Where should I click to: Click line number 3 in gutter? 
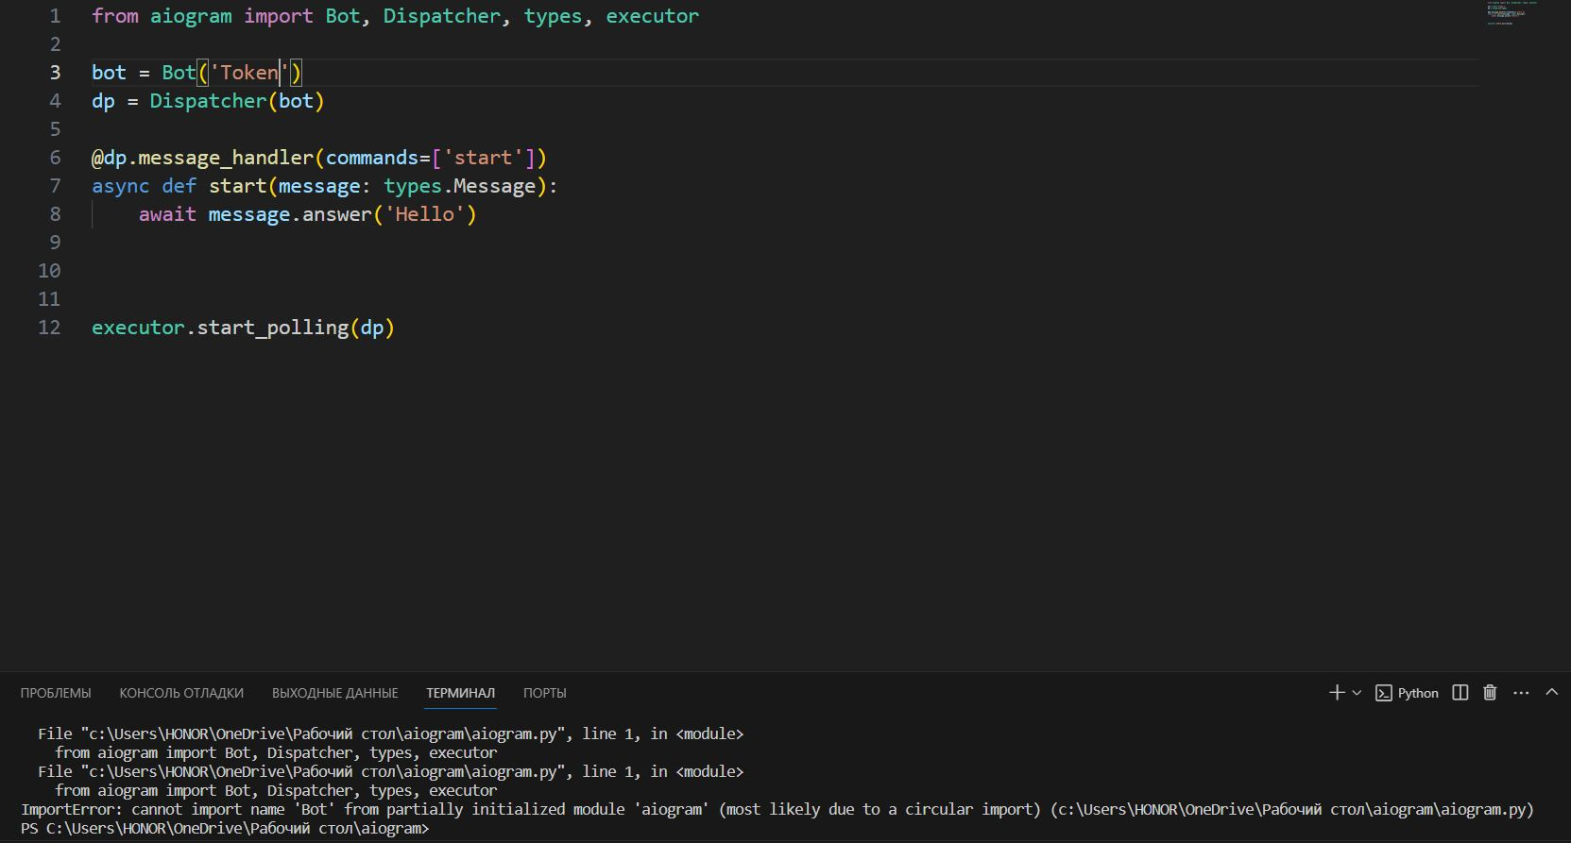pos(55,73)
